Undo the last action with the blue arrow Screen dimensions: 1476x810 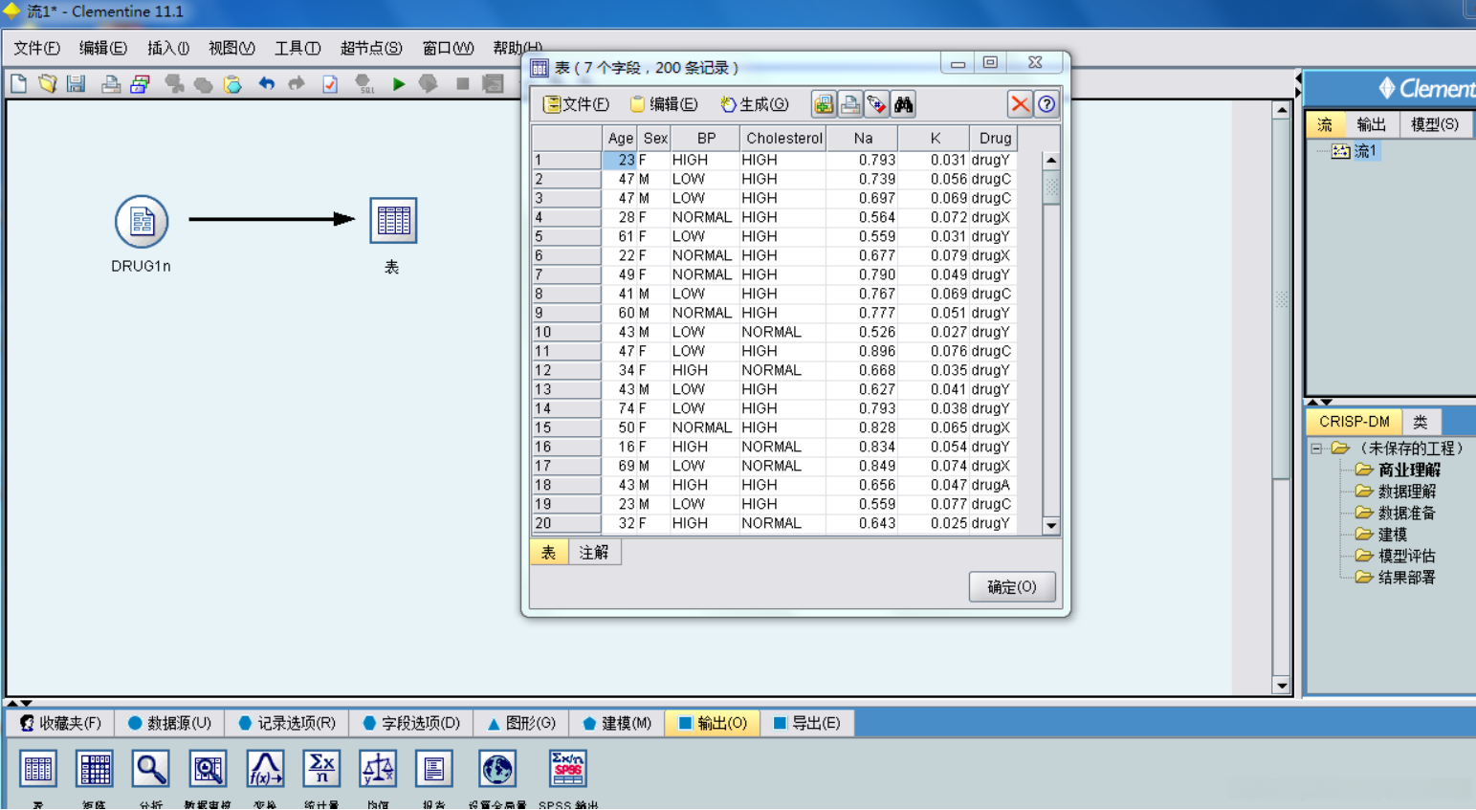pos(267,84)
